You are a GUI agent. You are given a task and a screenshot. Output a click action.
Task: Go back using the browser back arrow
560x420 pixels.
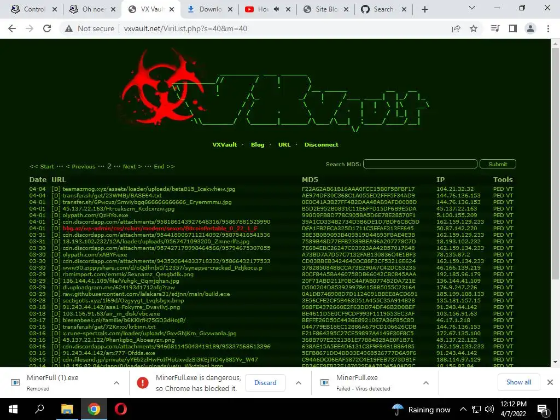click(12, 28)
